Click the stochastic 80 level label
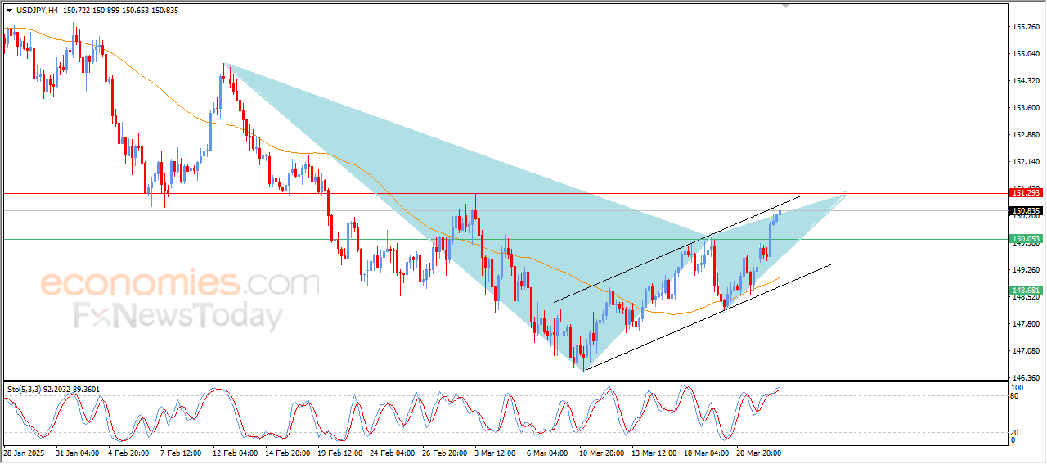Image resolution: width=1047 pixels, height=464 pixels. pyautogui.click(x=1016, y=396)
